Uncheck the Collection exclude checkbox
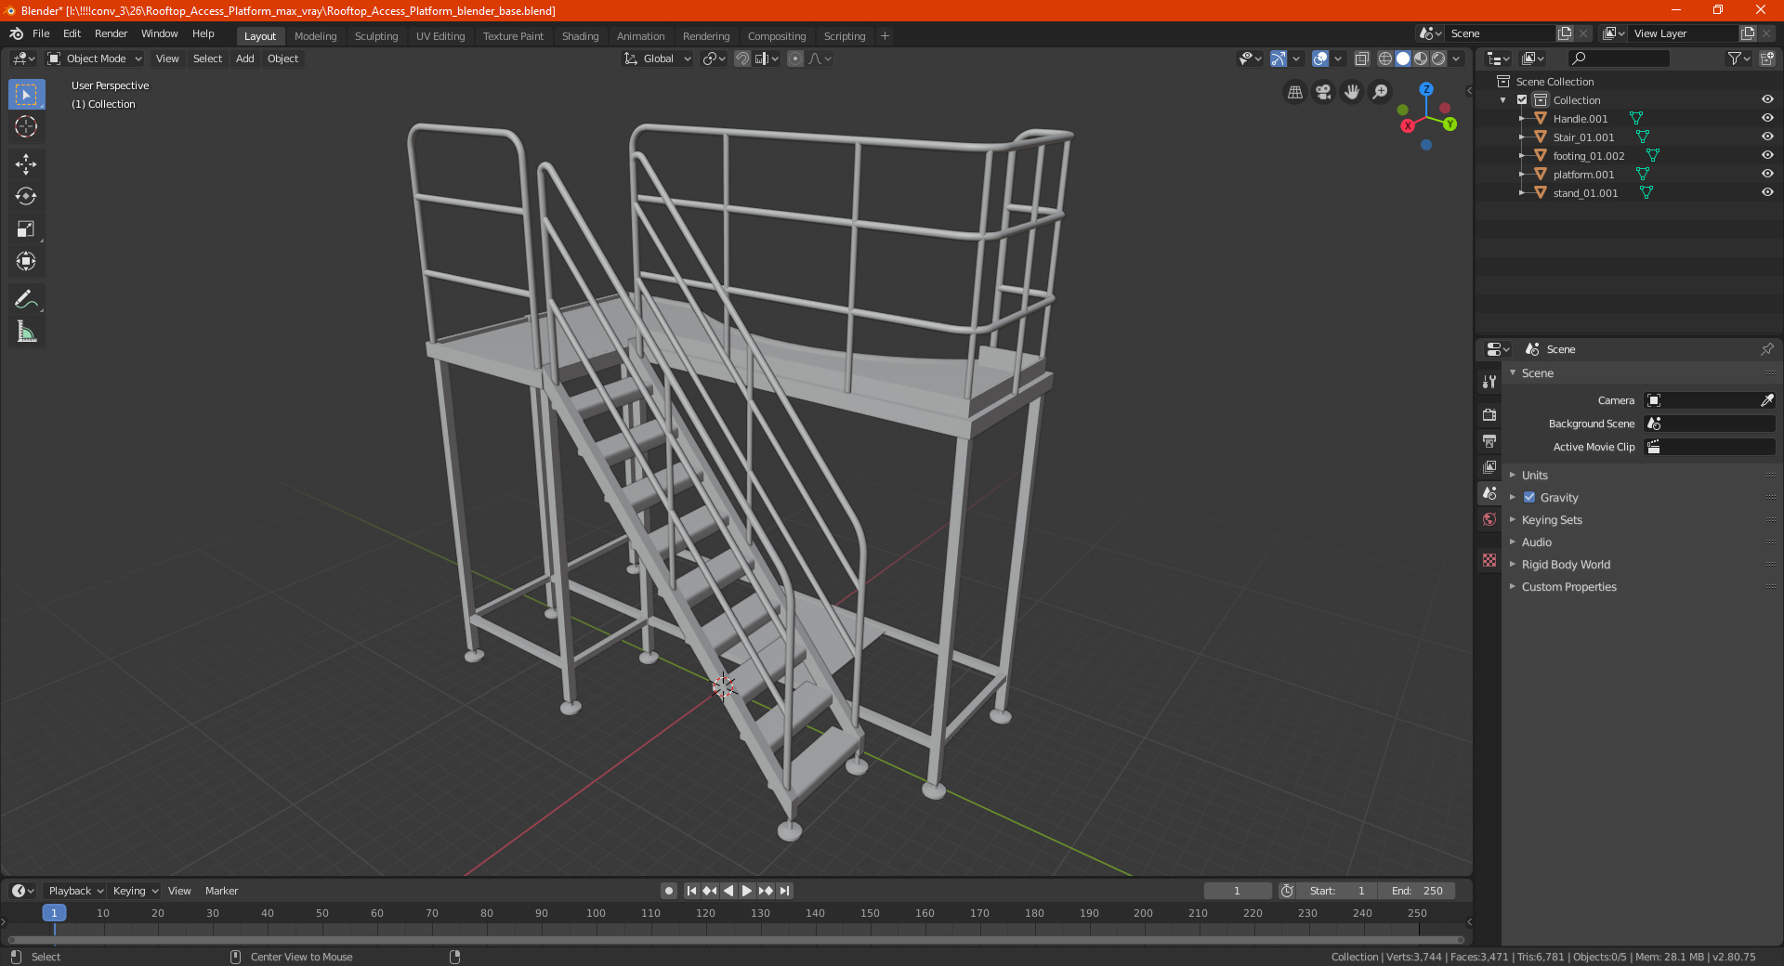The image size is (1784, 966). click(1522, 100)
